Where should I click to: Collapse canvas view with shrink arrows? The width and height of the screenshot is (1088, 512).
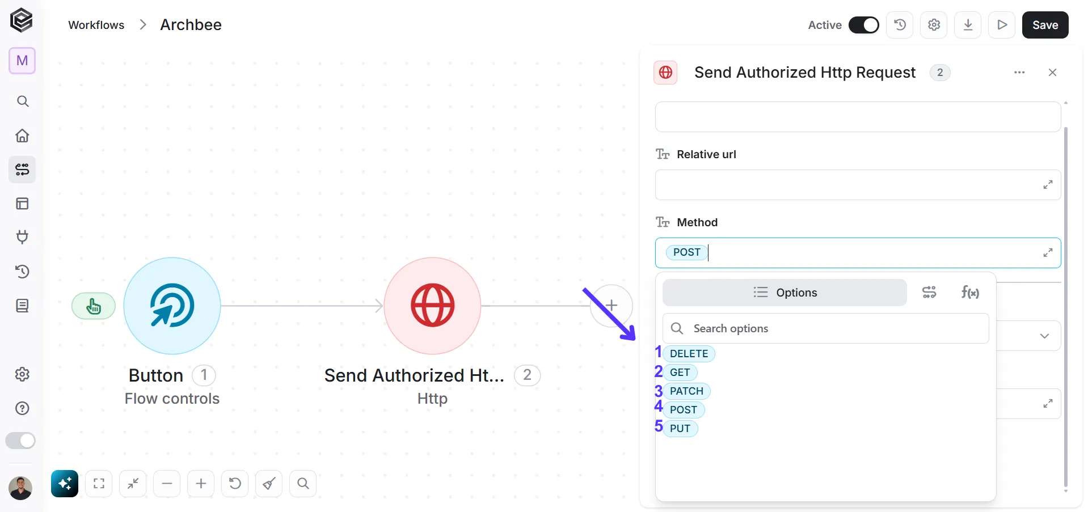[133, 484]
